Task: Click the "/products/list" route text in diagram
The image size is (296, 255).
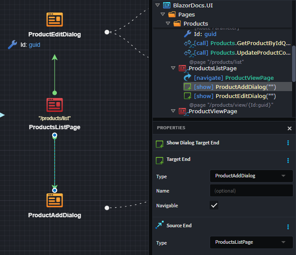Action: pyautogui.click(x=55, y=118)
